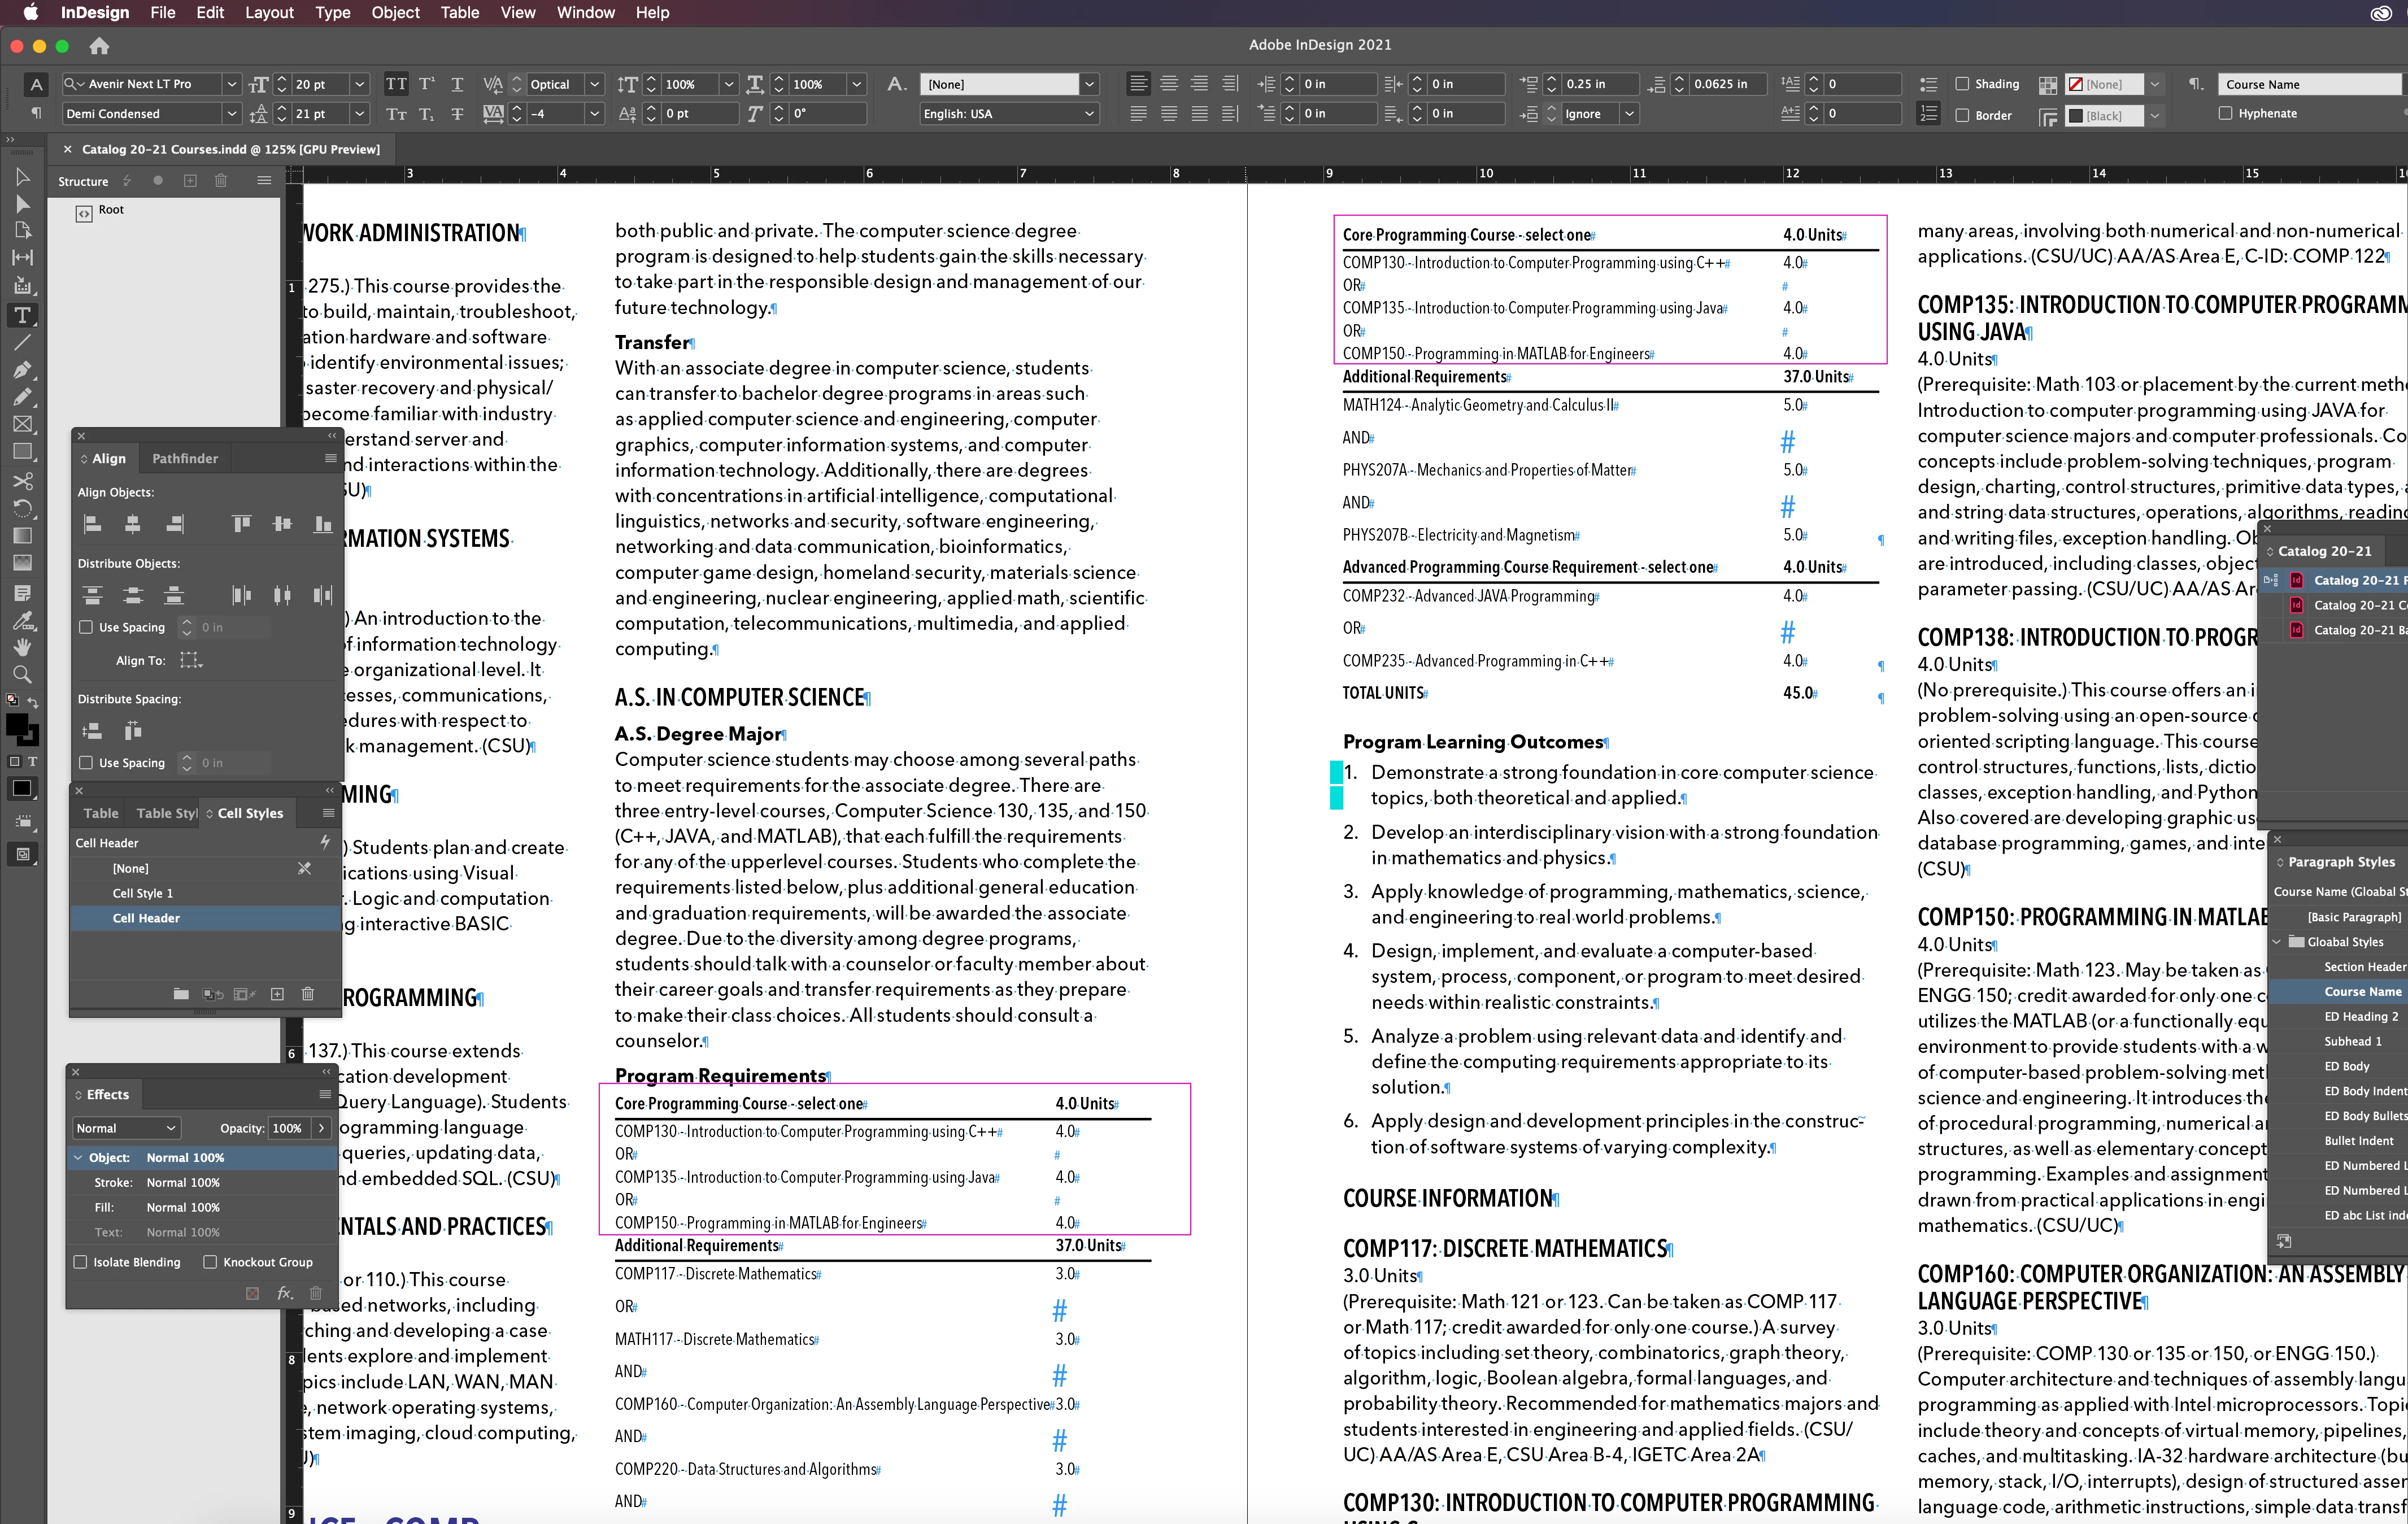Enable the Shading checkbox

pyautogui.click(x=1962, y=84)
